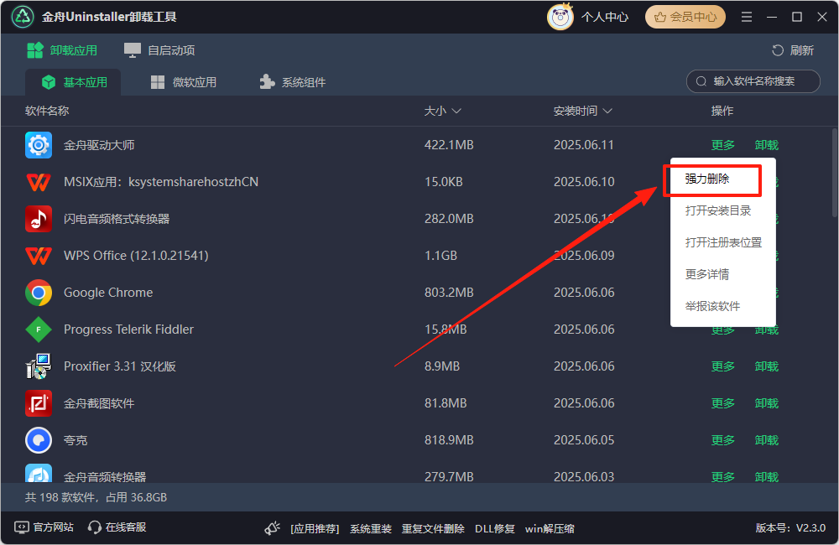Screen dimensions: 839x545
Task: Click the 版本号: V2.3.0 label
Action: pos(790,528)
